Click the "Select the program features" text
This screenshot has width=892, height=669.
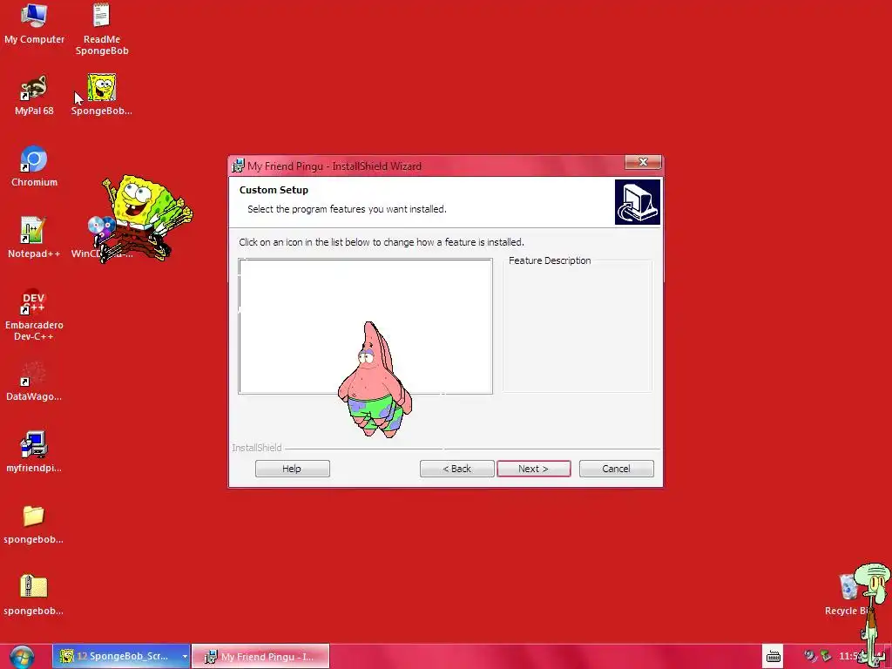tap(347, 209)
